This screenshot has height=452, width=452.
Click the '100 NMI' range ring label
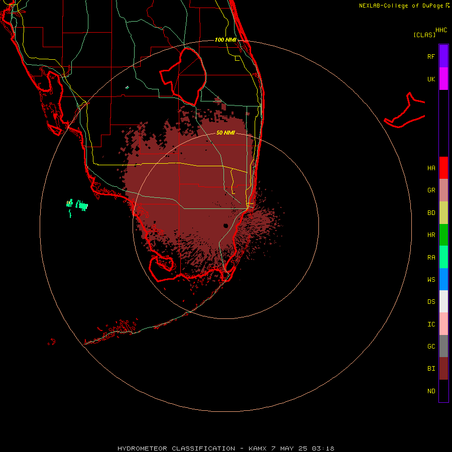click(225, 40)
